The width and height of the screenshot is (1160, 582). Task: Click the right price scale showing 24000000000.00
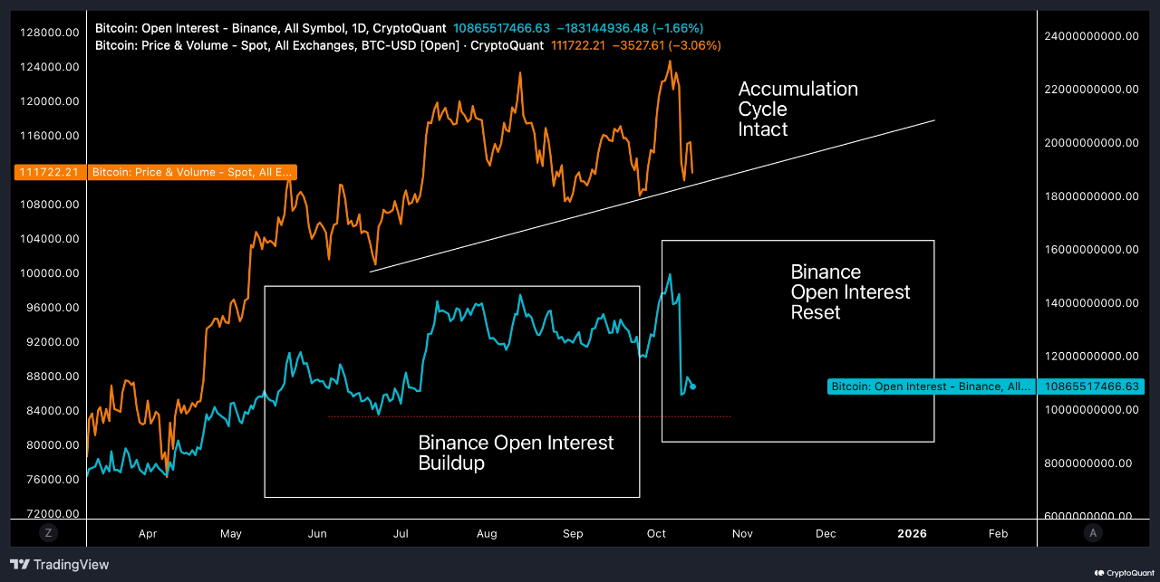pos(1091,36)
